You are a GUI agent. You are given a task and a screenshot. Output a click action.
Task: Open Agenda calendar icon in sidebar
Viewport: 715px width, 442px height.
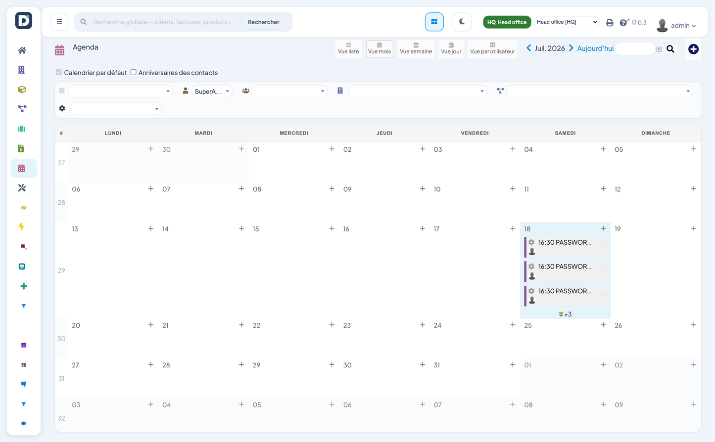point(21,168)
